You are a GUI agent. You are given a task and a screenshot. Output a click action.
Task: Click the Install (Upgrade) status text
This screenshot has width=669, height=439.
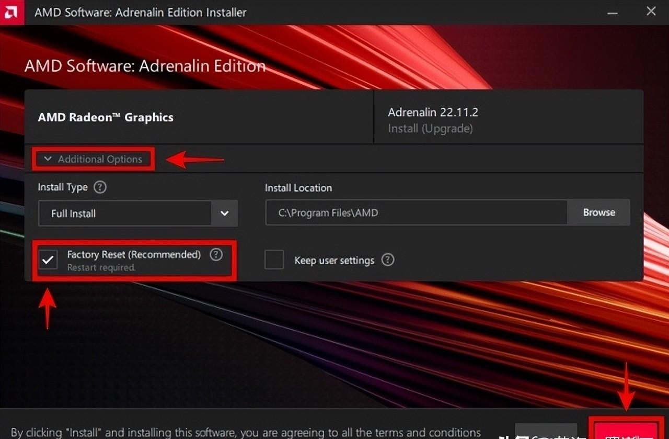(x=430, y=128)
